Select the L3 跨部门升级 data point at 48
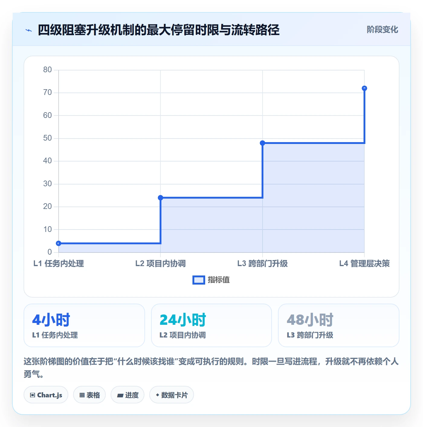423x427 pixels. [263, 143]
